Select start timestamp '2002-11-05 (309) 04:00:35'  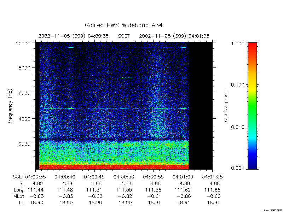74,36
